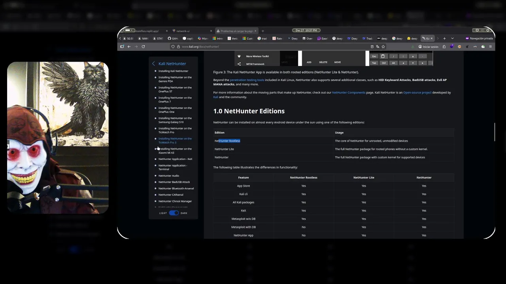Open NetHunter Application - KeX sidebar link
The height and width of the screenshot is (284, 506).
click(175, 159)
